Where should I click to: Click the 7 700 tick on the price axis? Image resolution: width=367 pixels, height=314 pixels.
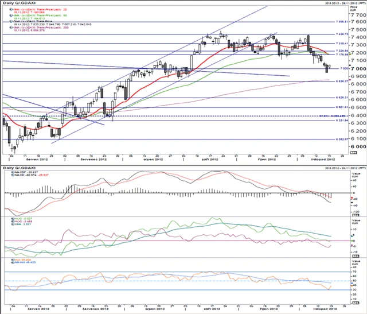tap(358, 15)
